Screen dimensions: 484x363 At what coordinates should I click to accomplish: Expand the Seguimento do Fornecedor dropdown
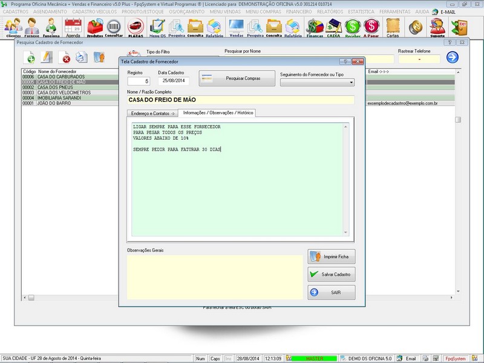(351, 82)
